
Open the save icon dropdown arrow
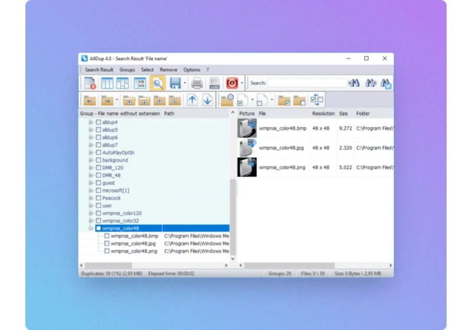click(185, 83)
